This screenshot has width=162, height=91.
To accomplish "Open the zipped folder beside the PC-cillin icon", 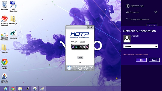I will 13,20.
